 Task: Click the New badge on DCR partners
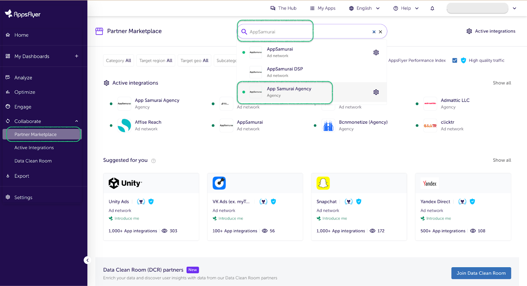point(193,270)
